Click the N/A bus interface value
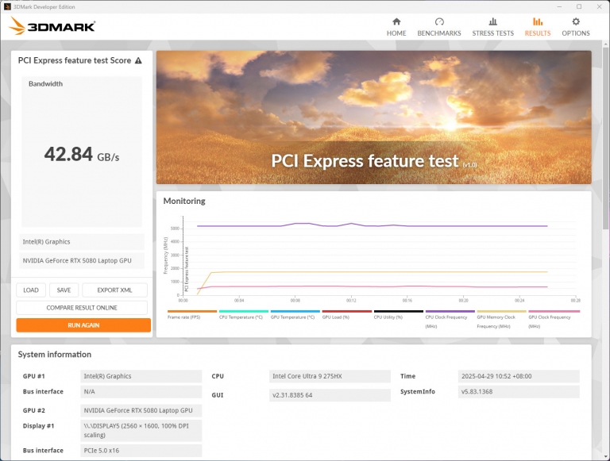Image resolution: width=610 pixels, height=461 pixels. point(141,391)
